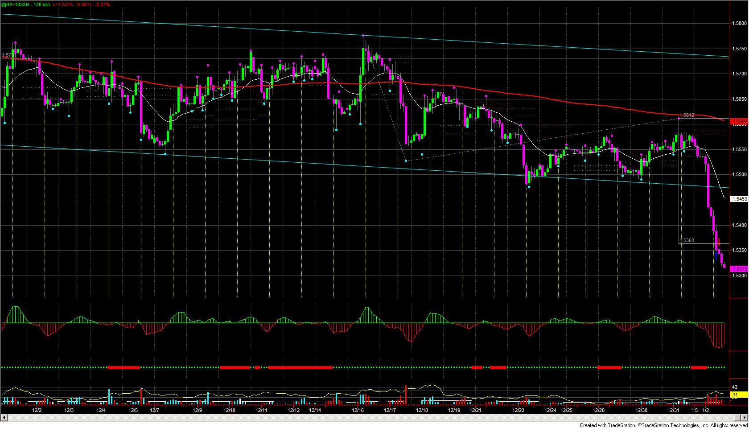Click the 1.5400 price axis label
This screenshot has height=428, width=749.
pyautogui.click(x=740, y=225)
